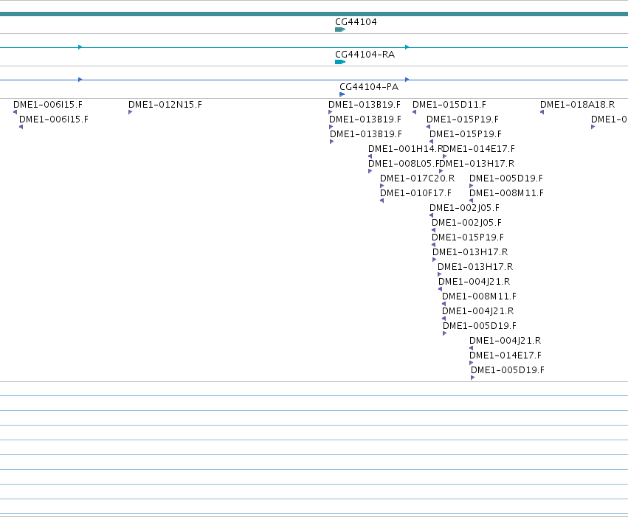Click the purple arrow under DME1-017C20.R
The height and width of the screenshot is (517, 628).
[382, 186]
